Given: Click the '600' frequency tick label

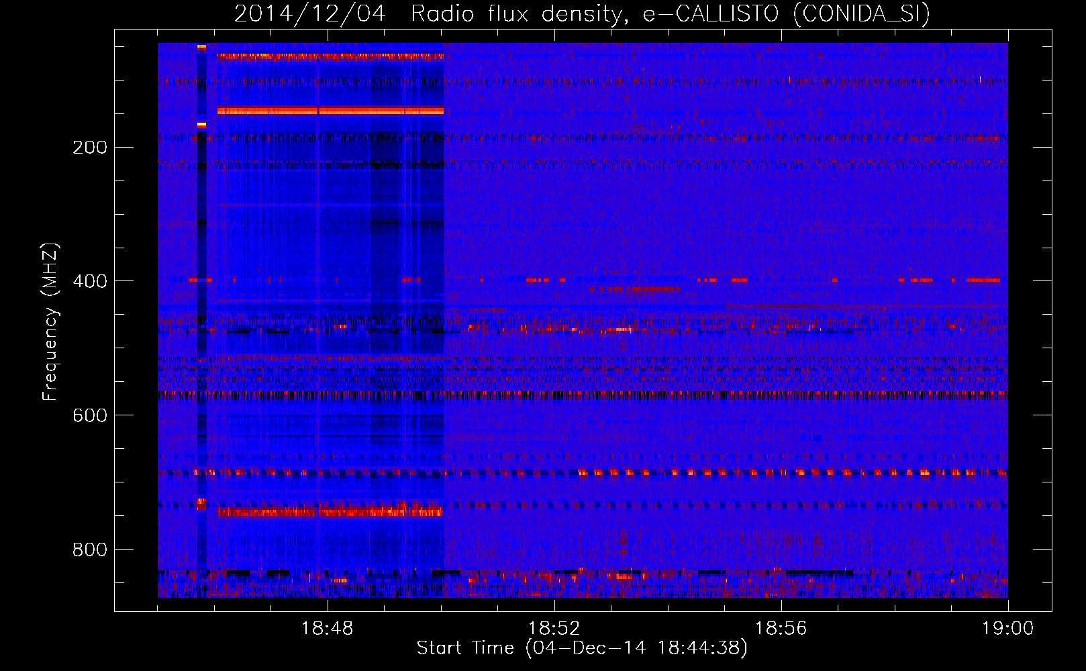Looking at the screenshot, I should tap(90, 416).
